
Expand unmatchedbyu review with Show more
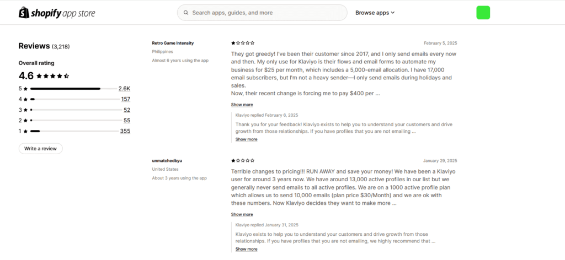242,214
